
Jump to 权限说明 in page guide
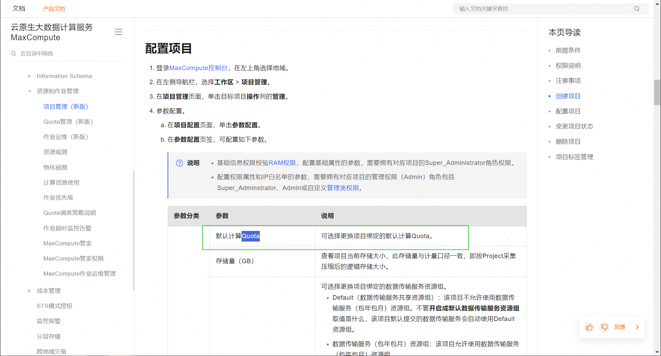pos(568,66)
